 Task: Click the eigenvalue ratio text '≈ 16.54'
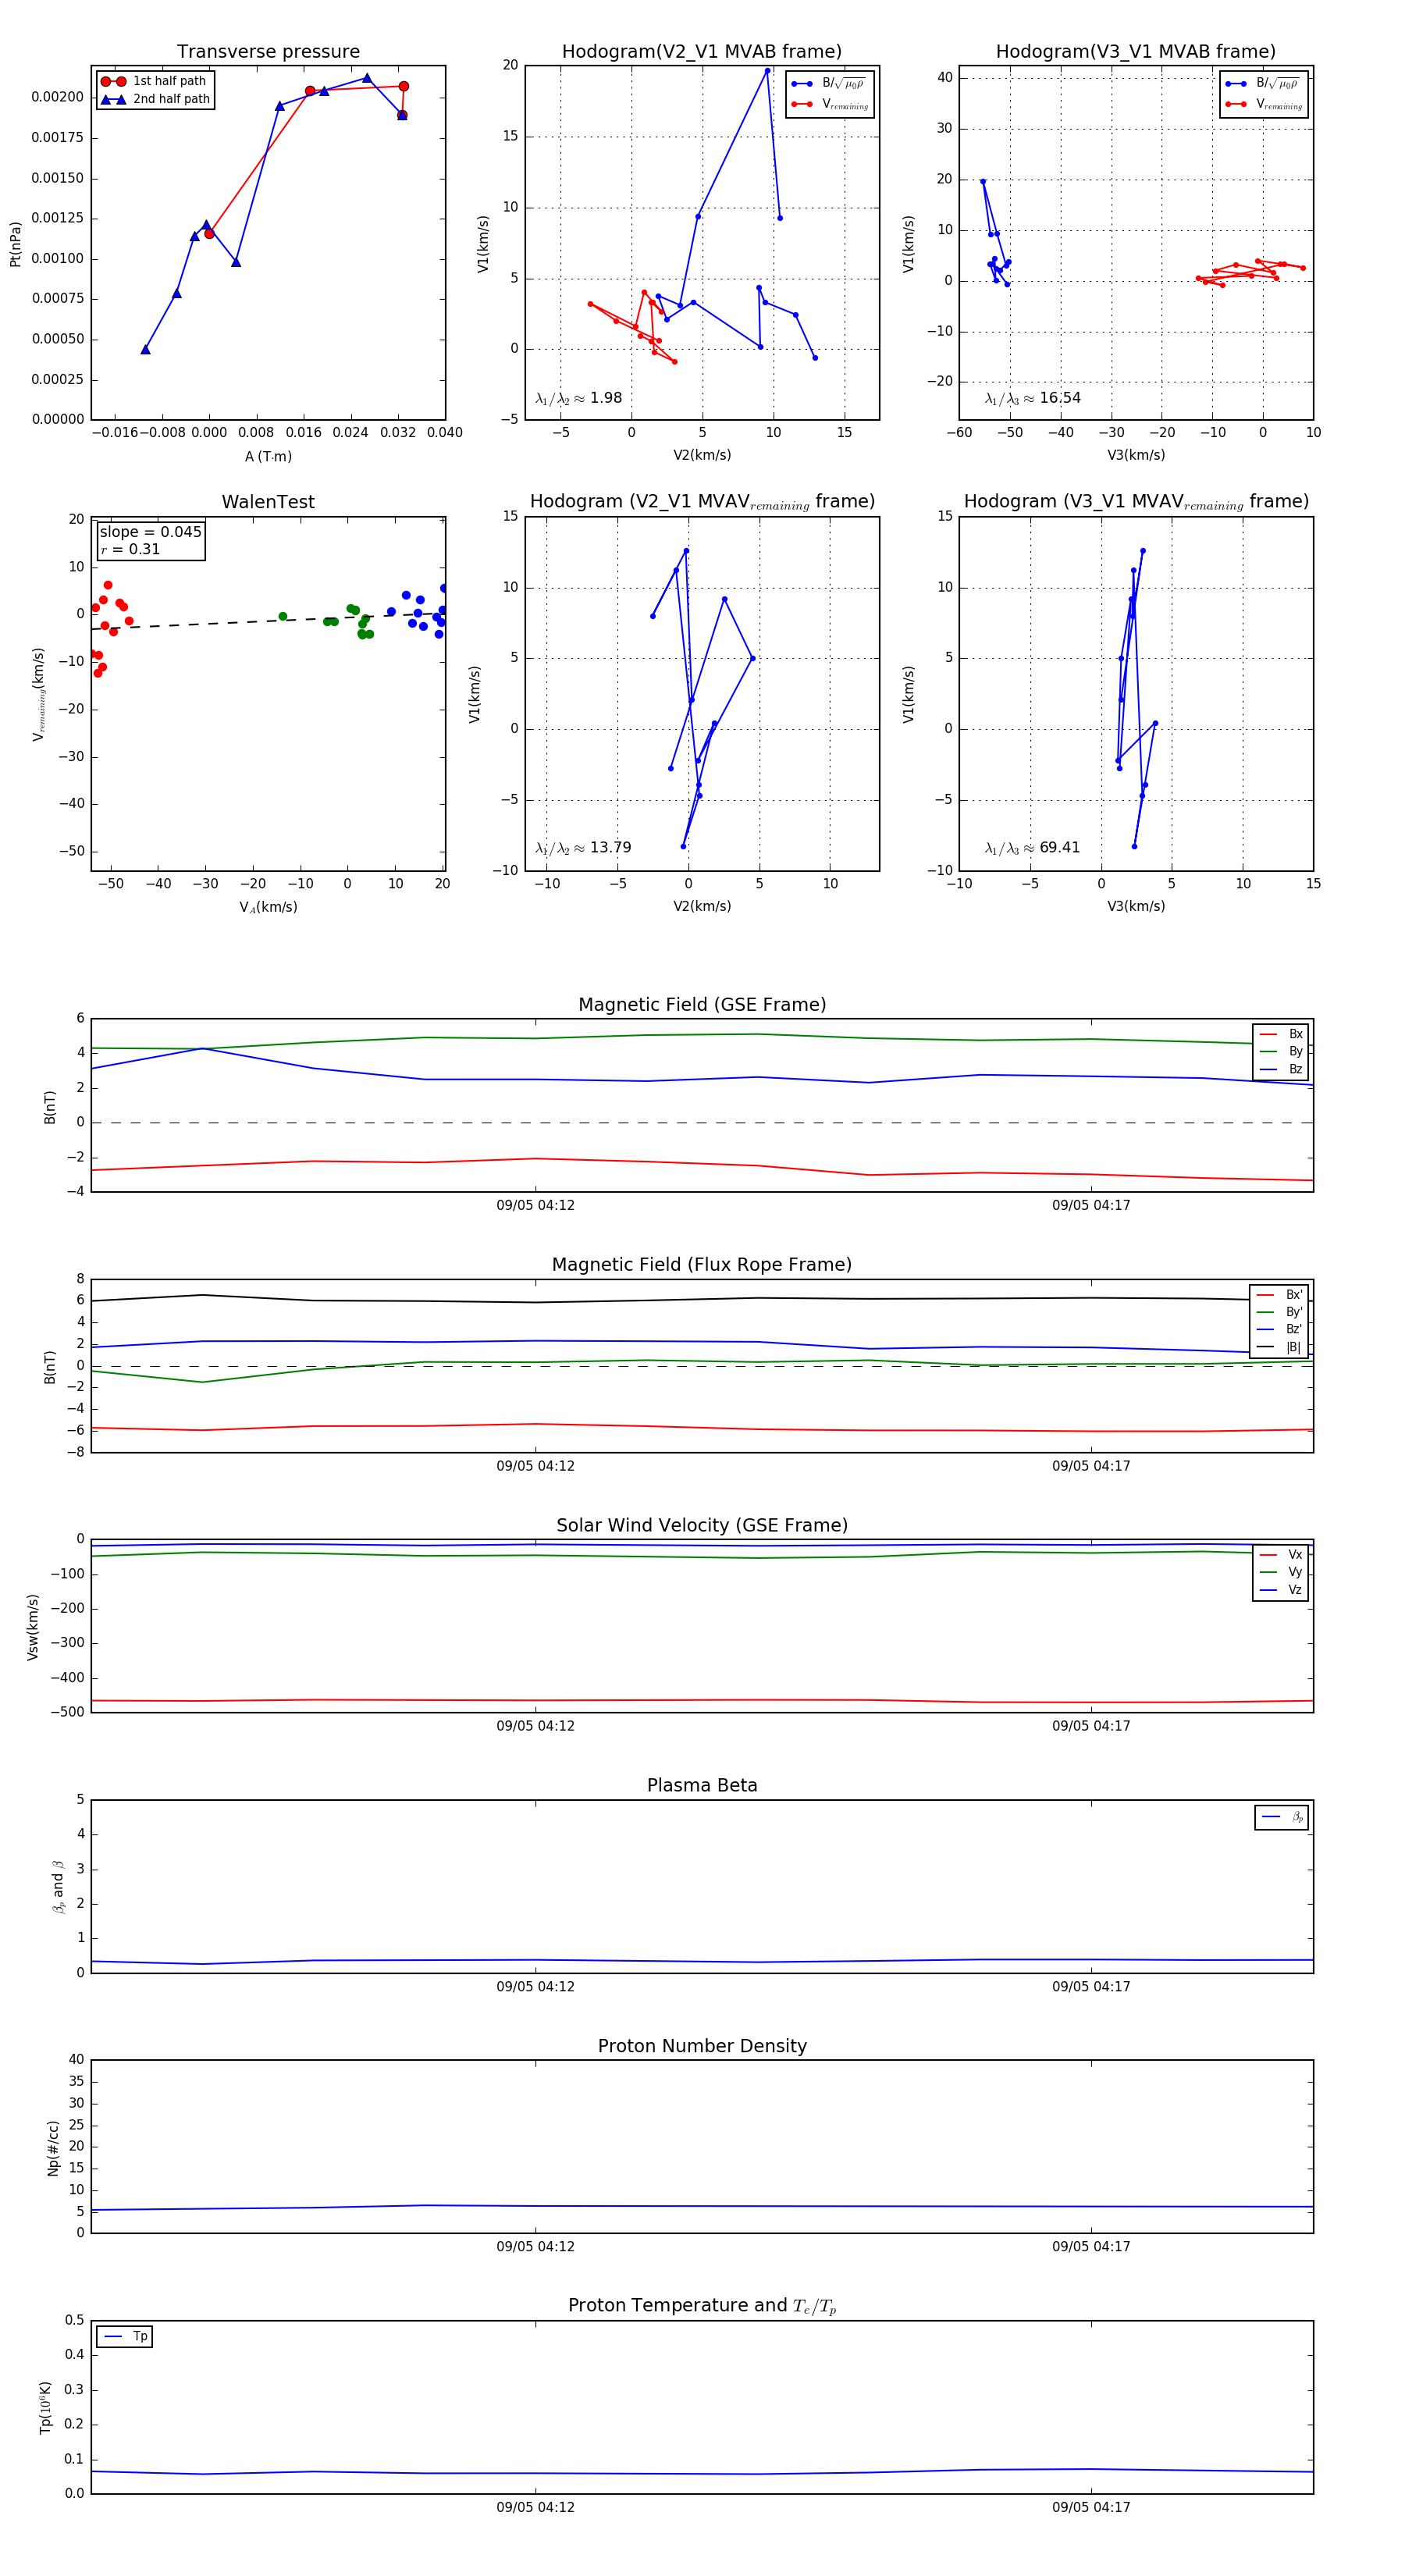[1051, 398]
